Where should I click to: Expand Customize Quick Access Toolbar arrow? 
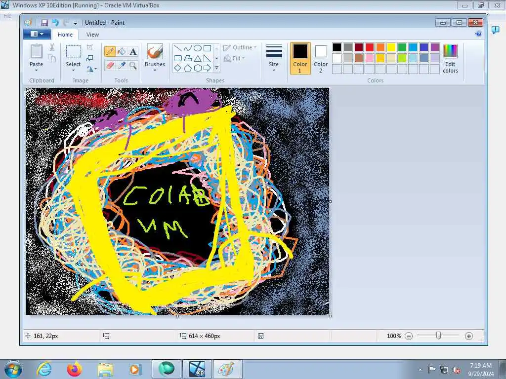75,23
